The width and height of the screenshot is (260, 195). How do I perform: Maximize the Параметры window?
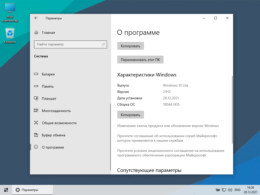point(216,18)
